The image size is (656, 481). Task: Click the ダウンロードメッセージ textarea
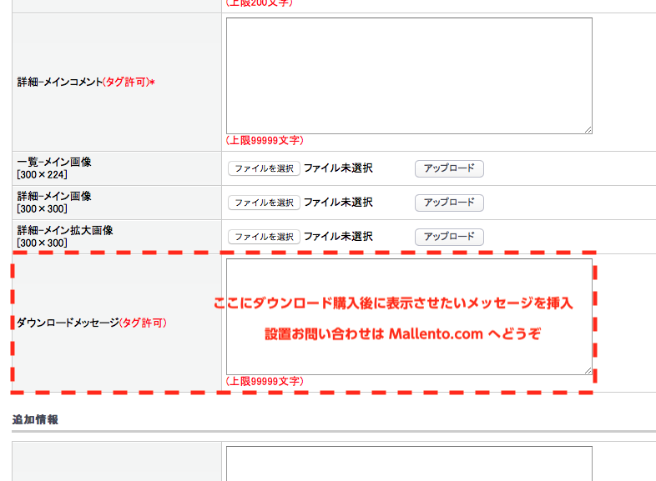point(409,317)
